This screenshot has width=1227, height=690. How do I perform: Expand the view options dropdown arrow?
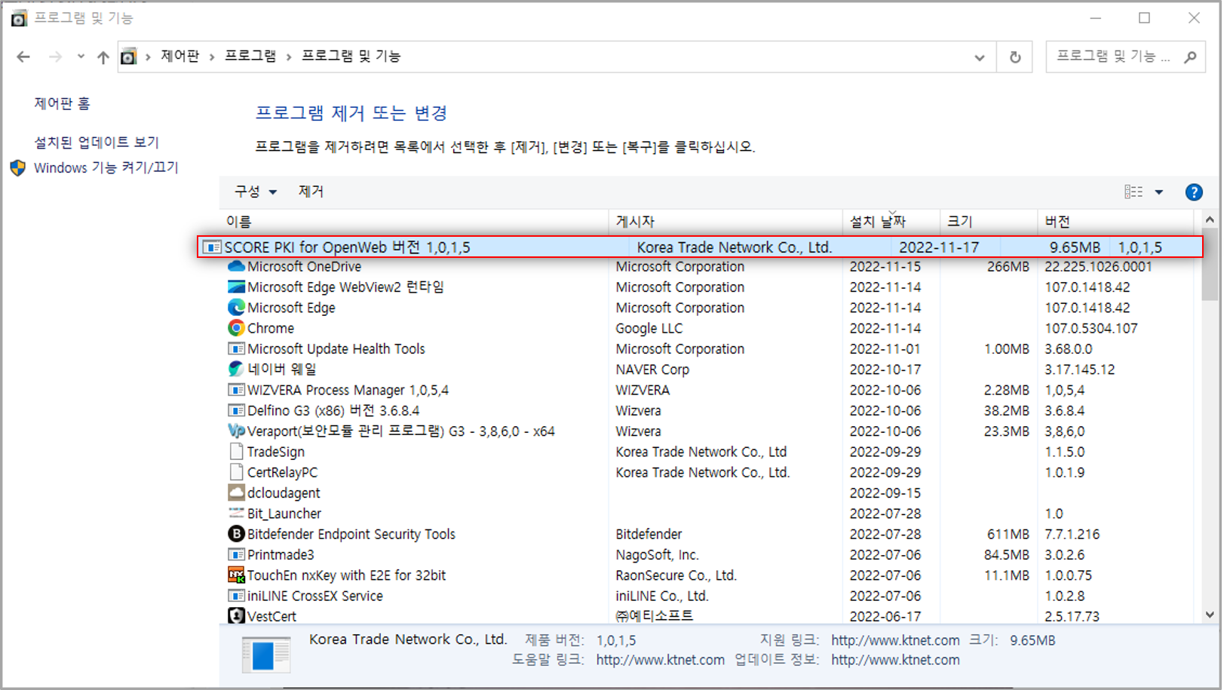[1159, 192]
